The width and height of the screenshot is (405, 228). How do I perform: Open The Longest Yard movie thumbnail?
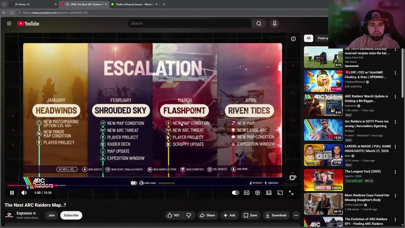(323, 180)
